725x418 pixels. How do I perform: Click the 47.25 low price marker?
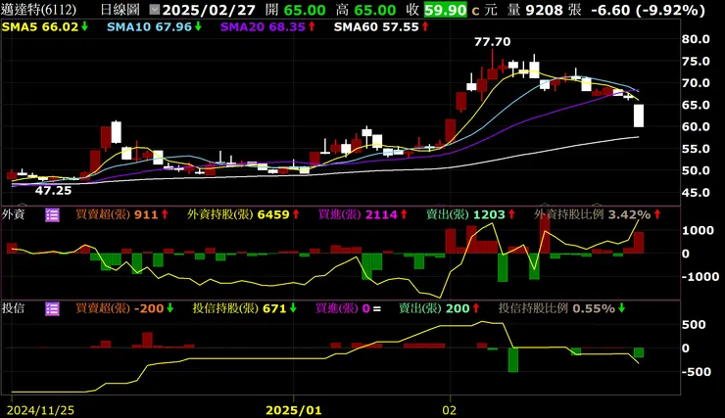tap(54, 191)
